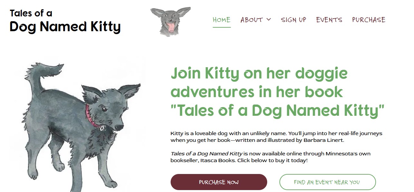
Task: Click the quoted book title in the green heading
Action: [x=277, y=110]
